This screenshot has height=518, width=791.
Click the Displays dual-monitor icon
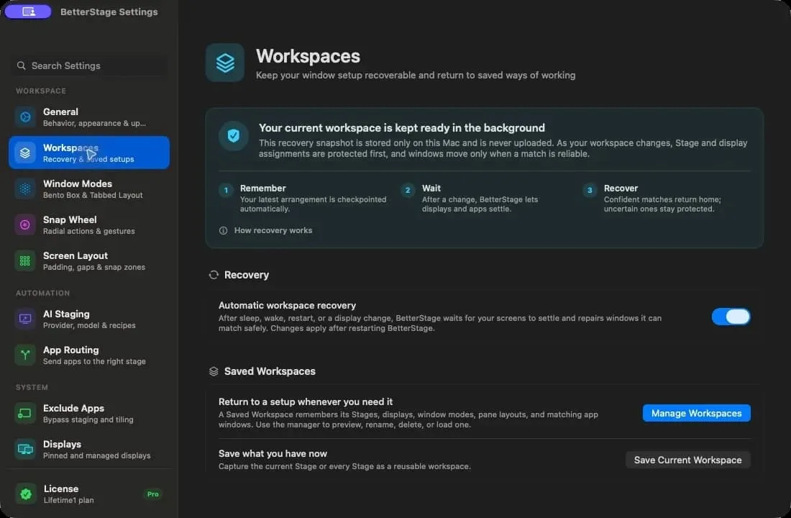pyautogui.click(x=24, y=450)
